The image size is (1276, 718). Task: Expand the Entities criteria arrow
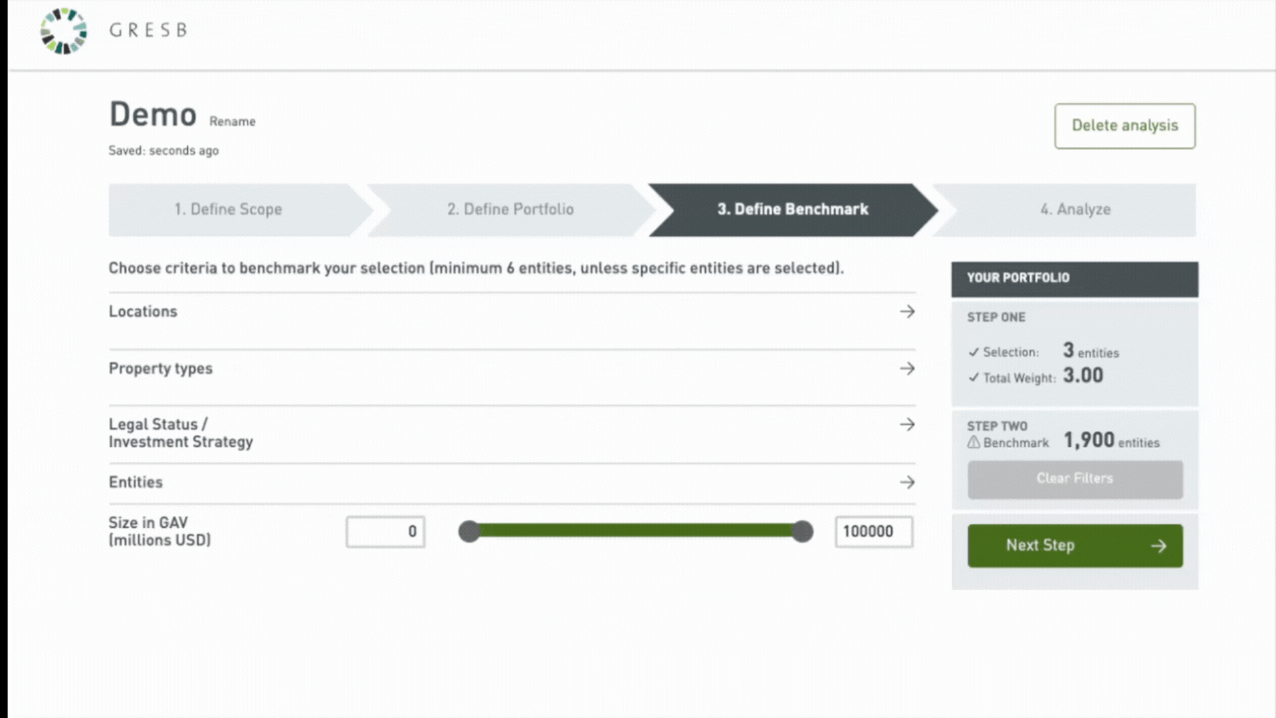907,482
